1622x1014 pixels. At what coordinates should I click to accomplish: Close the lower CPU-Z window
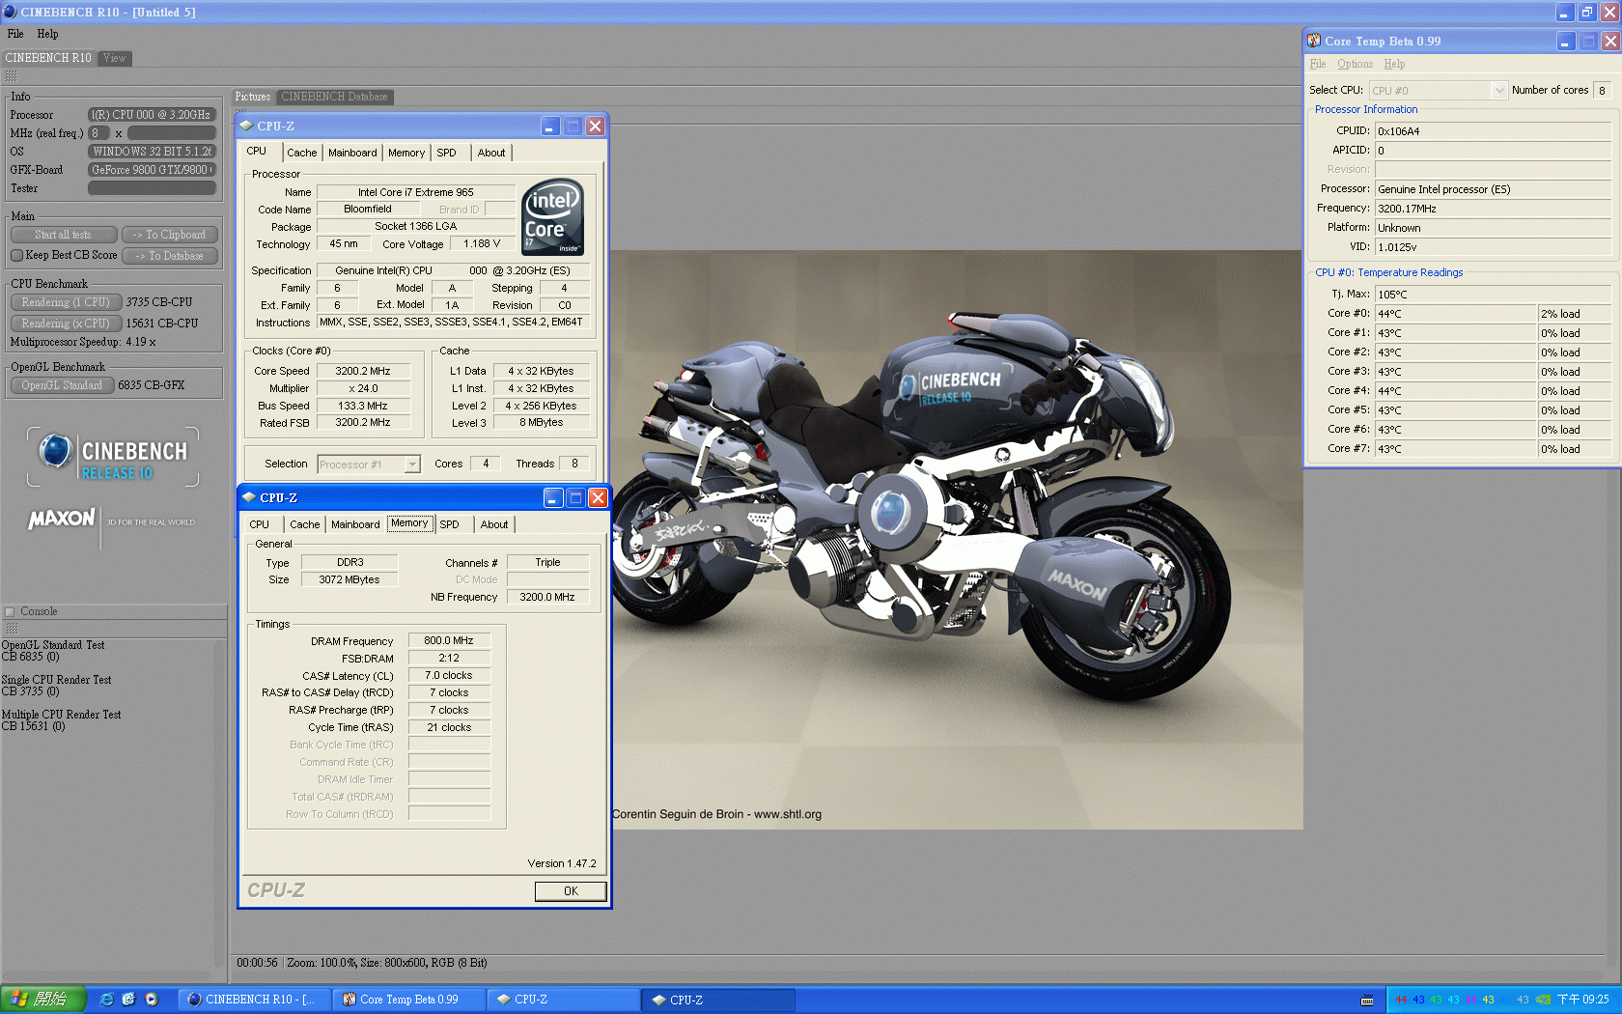599,498
